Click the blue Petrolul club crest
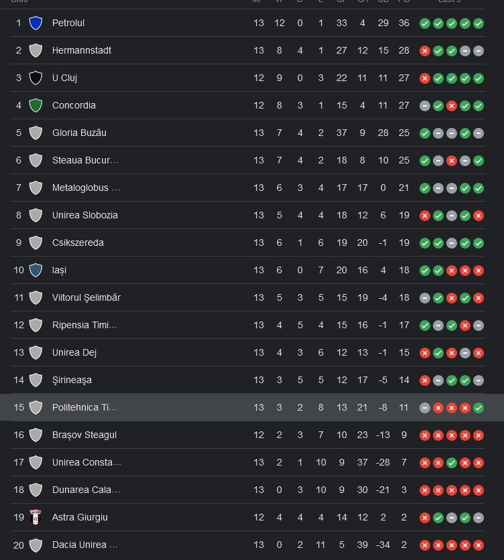The image size is (504, 560). pyautogui.click(x=36, y=23)
